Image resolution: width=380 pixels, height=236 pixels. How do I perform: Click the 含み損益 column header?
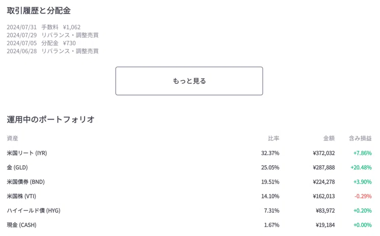pyautogui.click(x=360, y=138)
